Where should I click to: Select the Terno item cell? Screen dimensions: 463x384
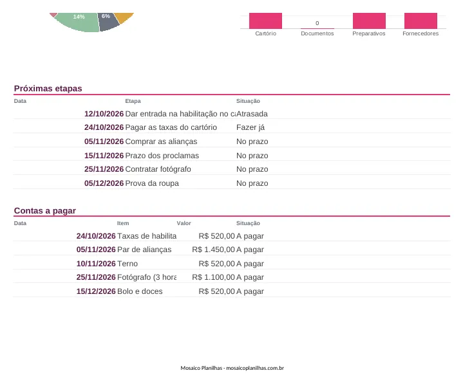pos(128,264)
